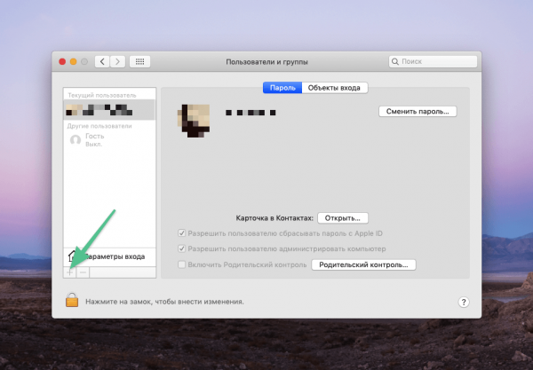Minimize window with the yellow button

(x=74, y=61)
